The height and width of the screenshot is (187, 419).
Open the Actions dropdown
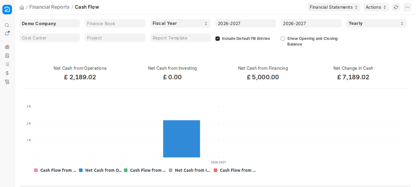click(x=376, y=7)
